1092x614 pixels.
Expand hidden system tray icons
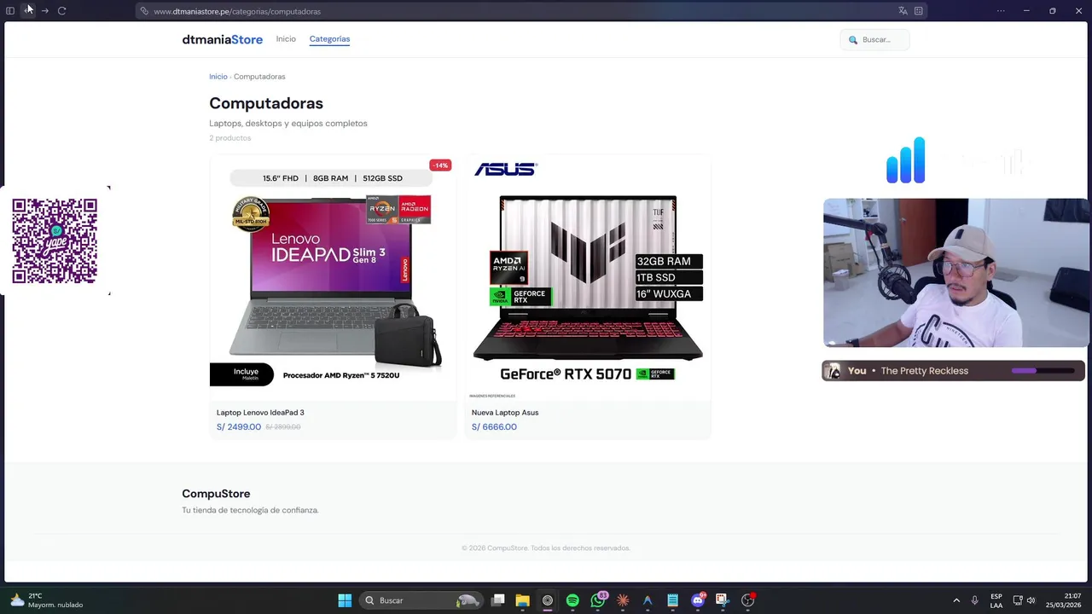(x=956, y=600)
